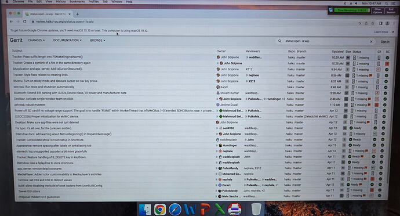Viewport: 400px width, 216px height.
Task: Open PowerPoint from the Dock
Action: tap(205, 210)
